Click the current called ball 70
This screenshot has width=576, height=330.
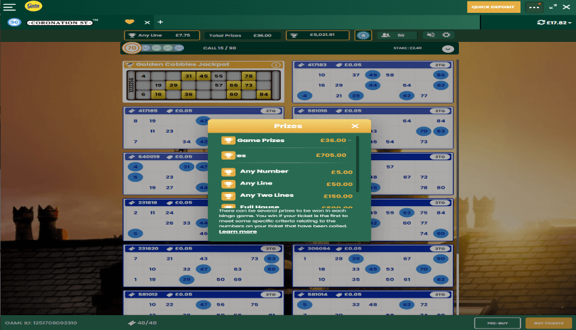(131, 48)
